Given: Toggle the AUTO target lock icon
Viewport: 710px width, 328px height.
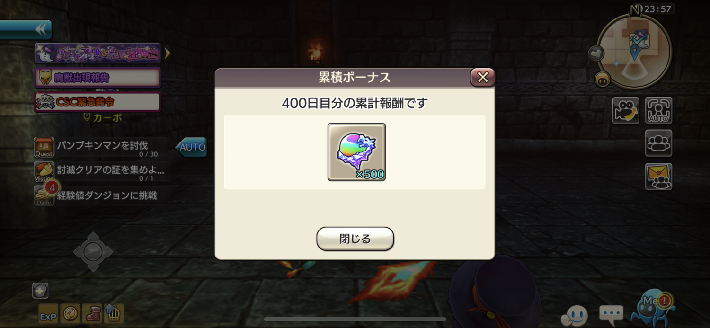Looking at the screenshot, I should click(x=658, y=111).
